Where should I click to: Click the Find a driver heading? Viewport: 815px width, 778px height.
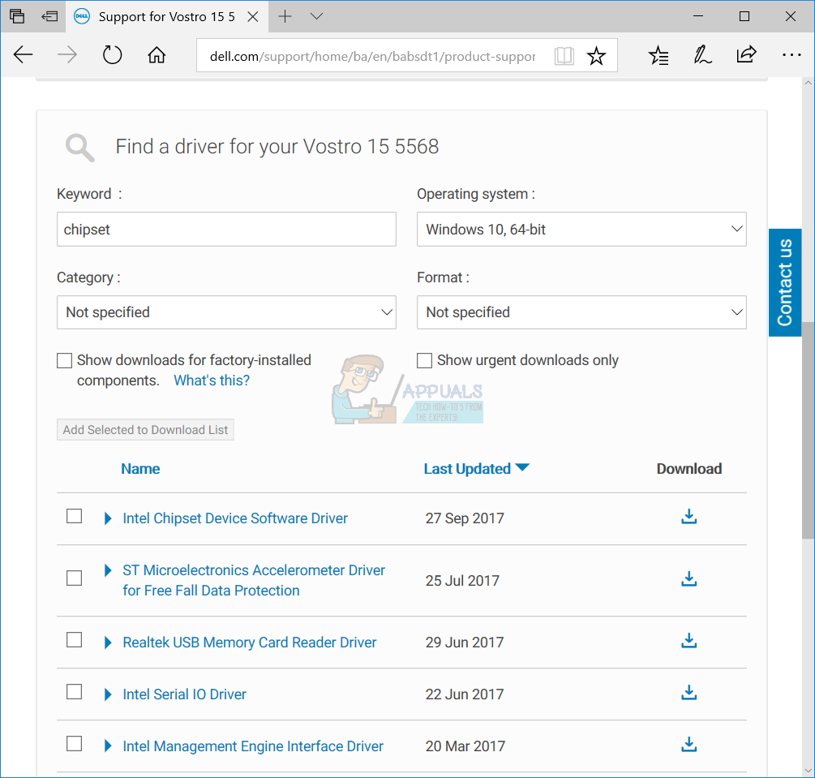point(277,147)
